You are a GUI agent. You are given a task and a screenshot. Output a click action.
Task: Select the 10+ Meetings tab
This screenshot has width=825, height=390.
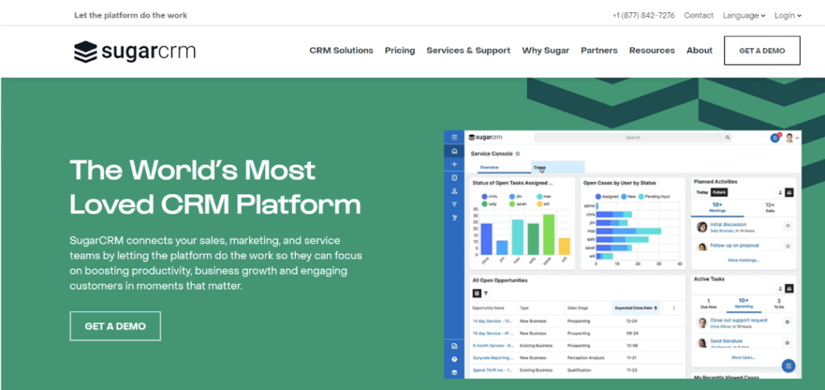pos(717,207)
